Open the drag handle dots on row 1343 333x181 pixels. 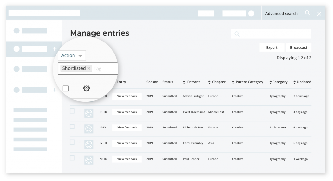[x=80, y=126]
